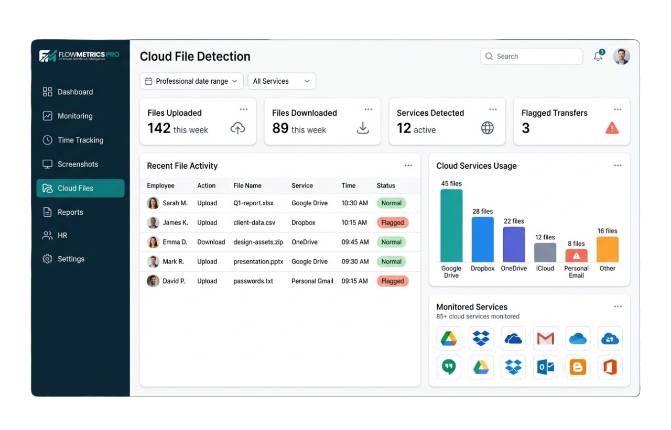Click the Gmail icon in Monitored Services

[x=545, y=339]
